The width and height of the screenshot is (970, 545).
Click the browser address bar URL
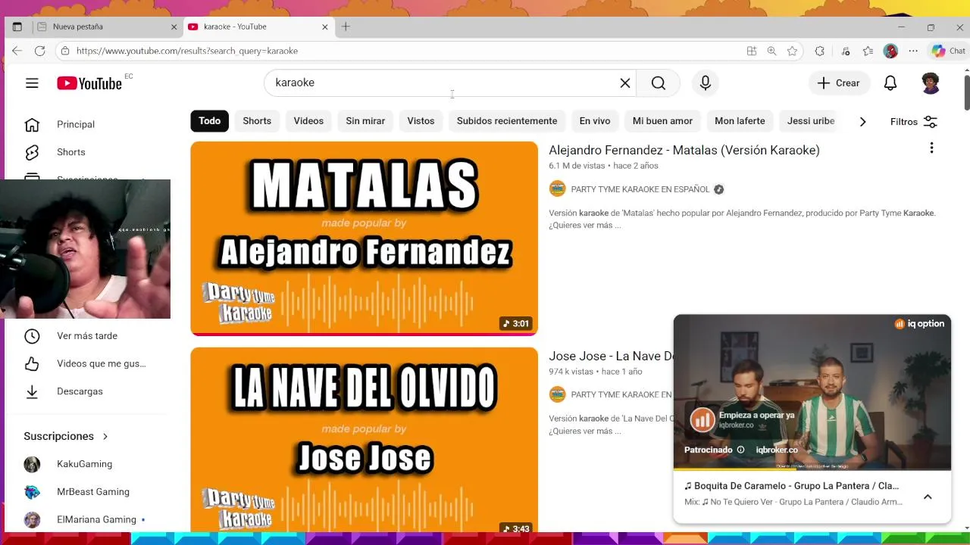coord(186,51)
